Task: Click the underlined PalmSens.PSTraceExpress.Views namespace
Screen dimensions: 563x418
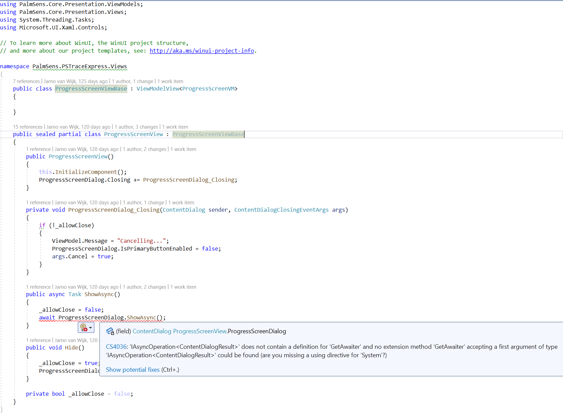Action: coord(80,66)
